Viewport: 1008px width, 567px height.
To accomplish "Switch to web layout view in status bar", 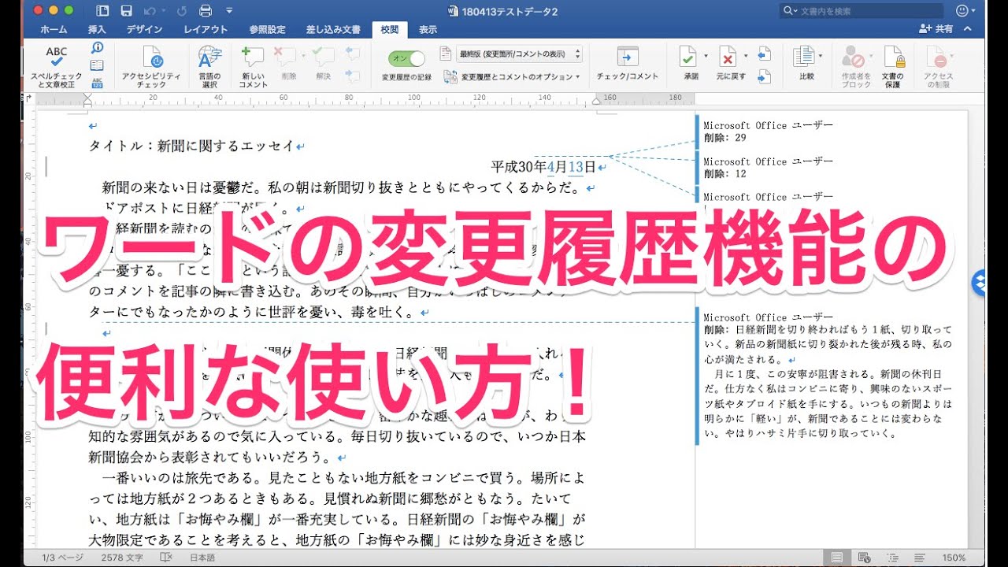I will [864, 558].
